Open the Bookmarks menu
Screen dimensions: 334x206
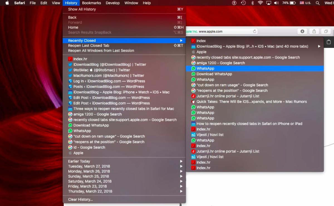[x=92, y=3]
